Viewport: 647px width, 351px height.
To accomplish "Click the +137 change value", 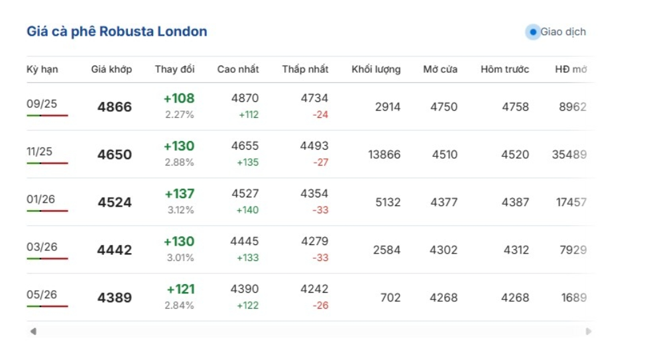I will 180,193.
